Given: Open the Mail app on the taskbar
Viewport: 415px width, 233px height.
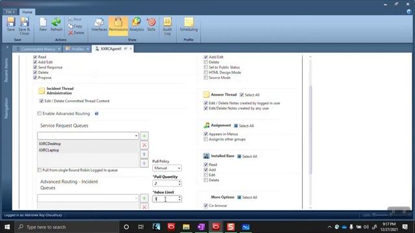Looking at the screenshot, I should click(x=246, y=227).
